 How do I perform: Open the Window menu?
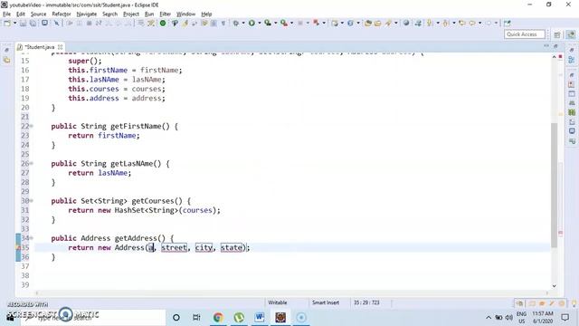(185, 14)
